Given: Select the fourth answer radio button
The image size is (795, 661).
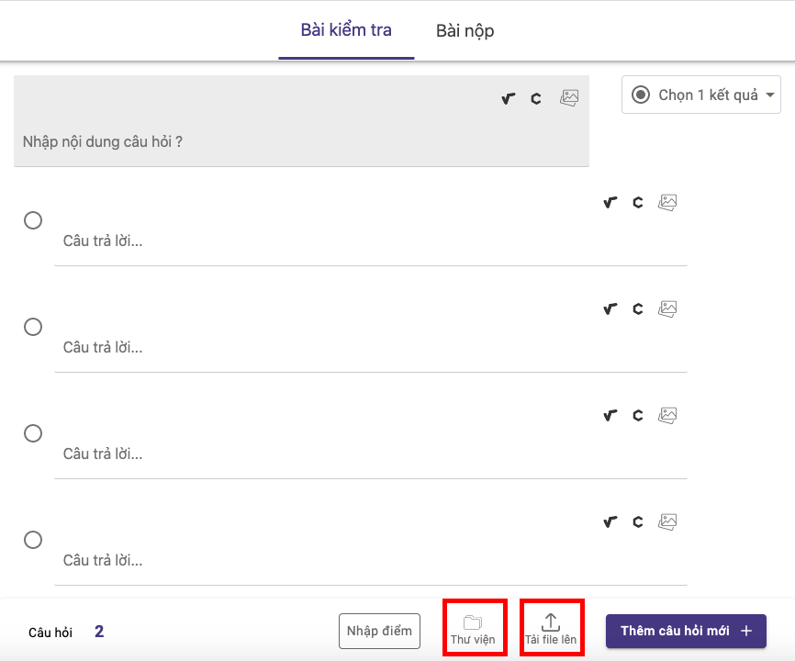Looking at the screenshot, I should tap(33, 540).
